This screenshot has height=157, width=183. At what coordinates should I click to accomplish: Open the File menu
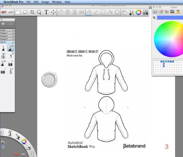coord(28,2)
